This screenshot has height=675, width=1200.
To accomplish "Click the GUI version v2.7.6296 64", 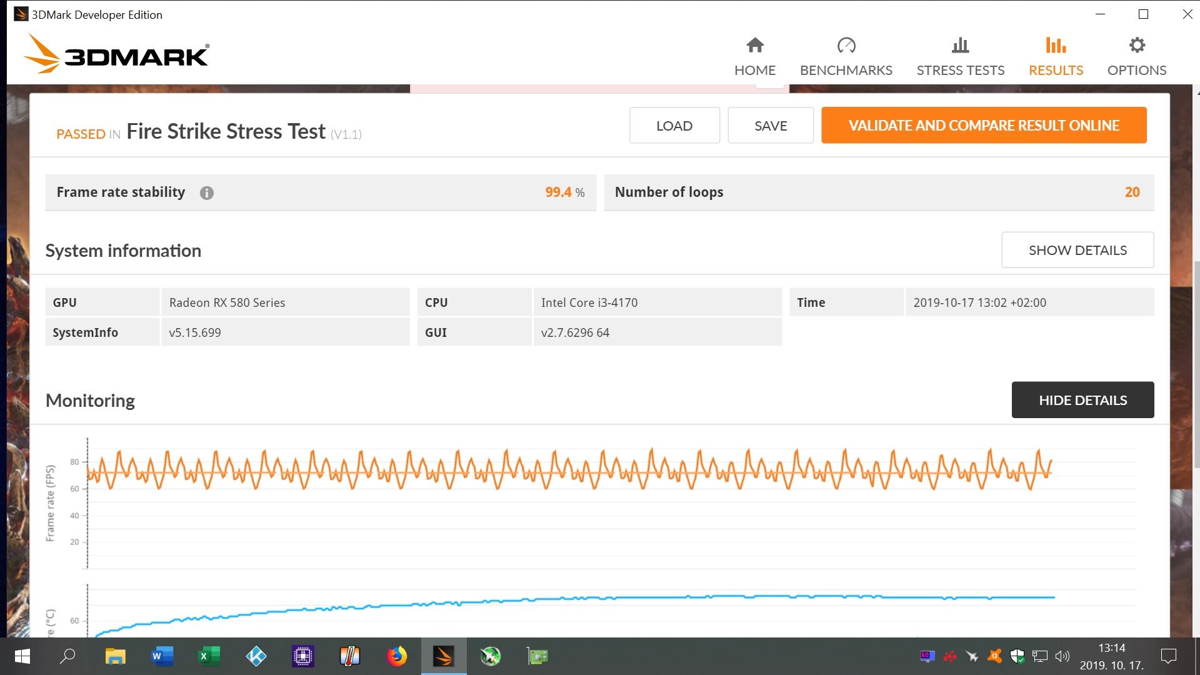I will click(x=575, y=332).
